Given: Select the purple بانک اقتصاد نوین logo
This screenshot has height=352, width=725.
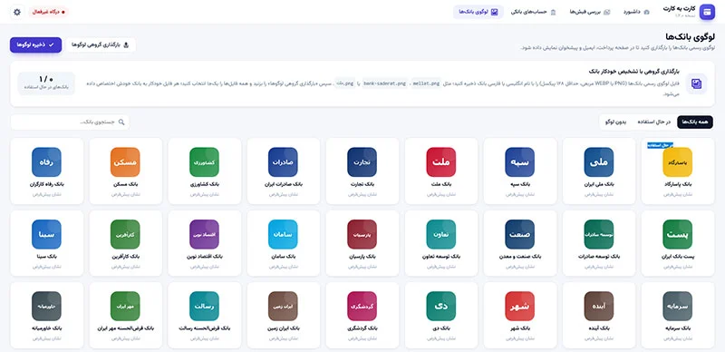Looking at the screenshot, I should (x=205, y=234).
